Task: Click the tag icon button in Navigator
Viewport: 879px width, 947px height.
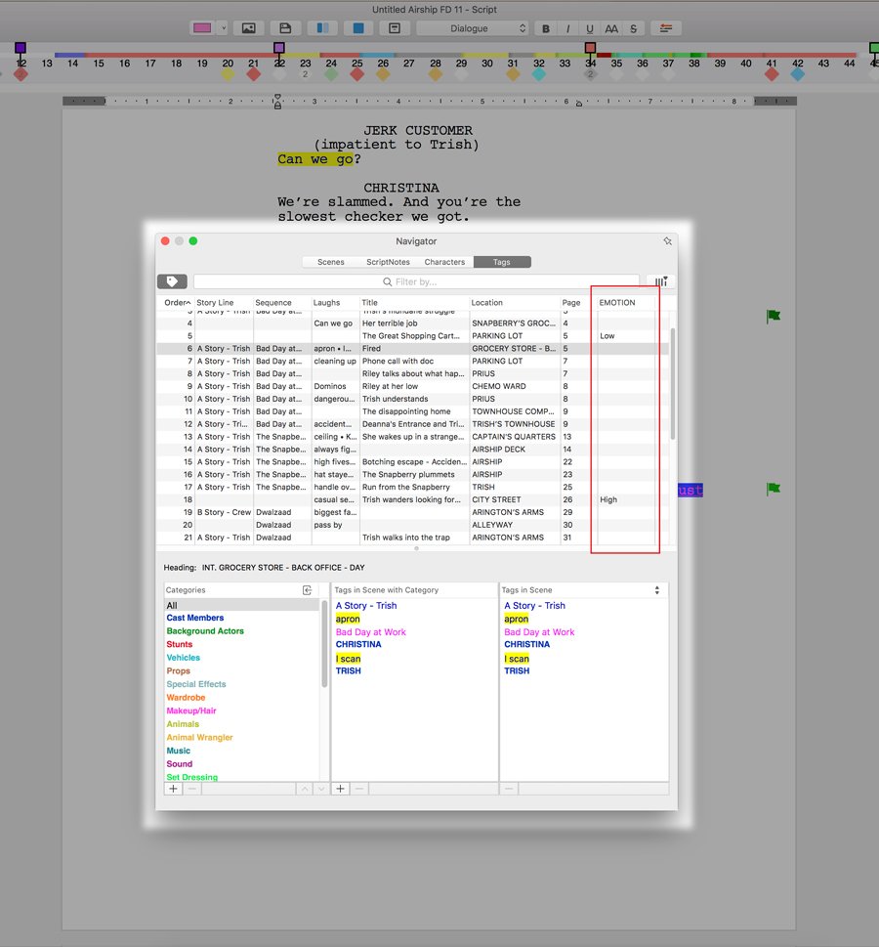Action: (172, 281)
